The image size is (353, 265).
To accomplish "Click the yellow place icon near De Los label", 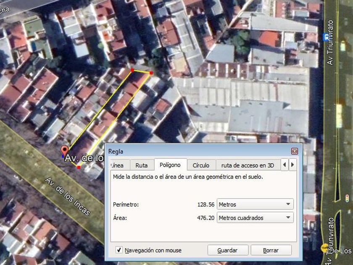I will pos(324,248).
